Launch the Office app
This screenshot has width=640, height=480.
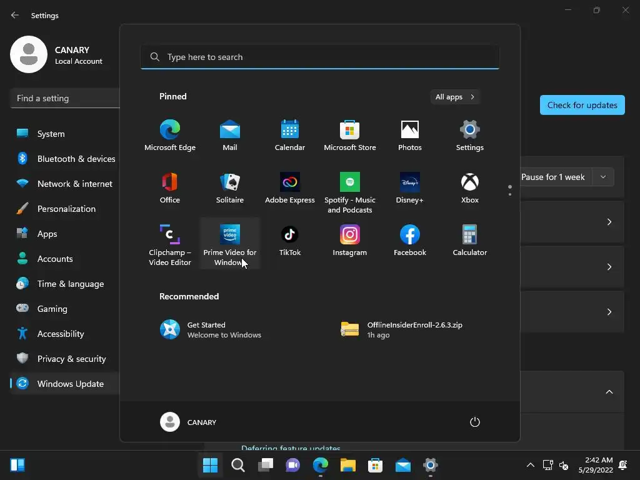[170, 188]
